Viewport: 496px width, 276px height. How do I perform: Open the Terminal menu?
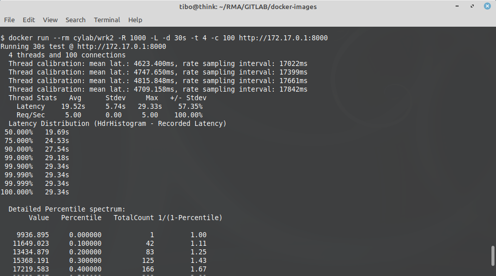[107, 20]
